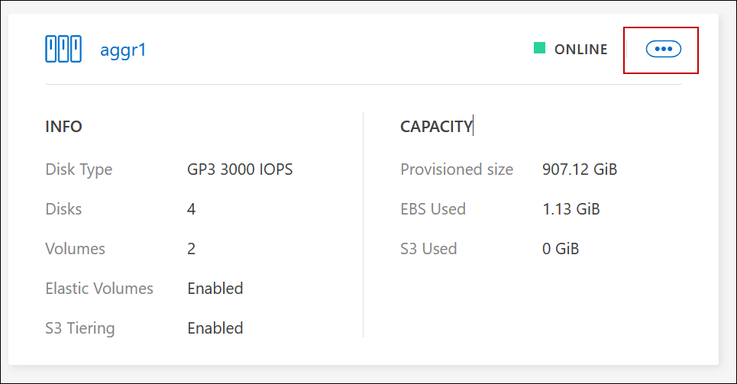
Task: Click the S3 Tiering Enabled value
Action: pyautogui.click(x=215, y=328)
